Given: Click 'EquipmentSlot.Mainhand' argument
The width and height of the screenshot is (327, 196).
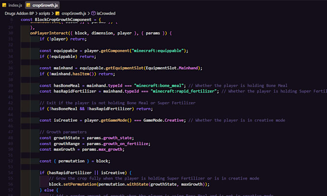Looking at the screenshot, I should [172, 68].
